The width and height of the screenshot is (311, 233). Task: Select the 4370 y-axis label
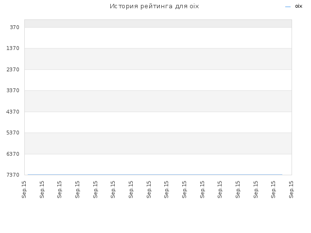point(13,112)
